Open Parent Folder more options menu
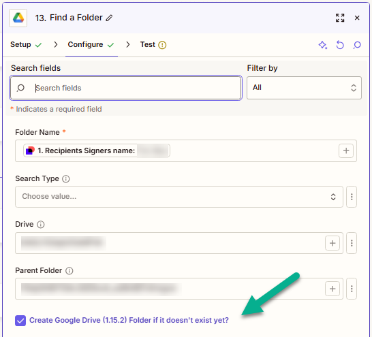The image size is (372, 337). click(352, 289)
